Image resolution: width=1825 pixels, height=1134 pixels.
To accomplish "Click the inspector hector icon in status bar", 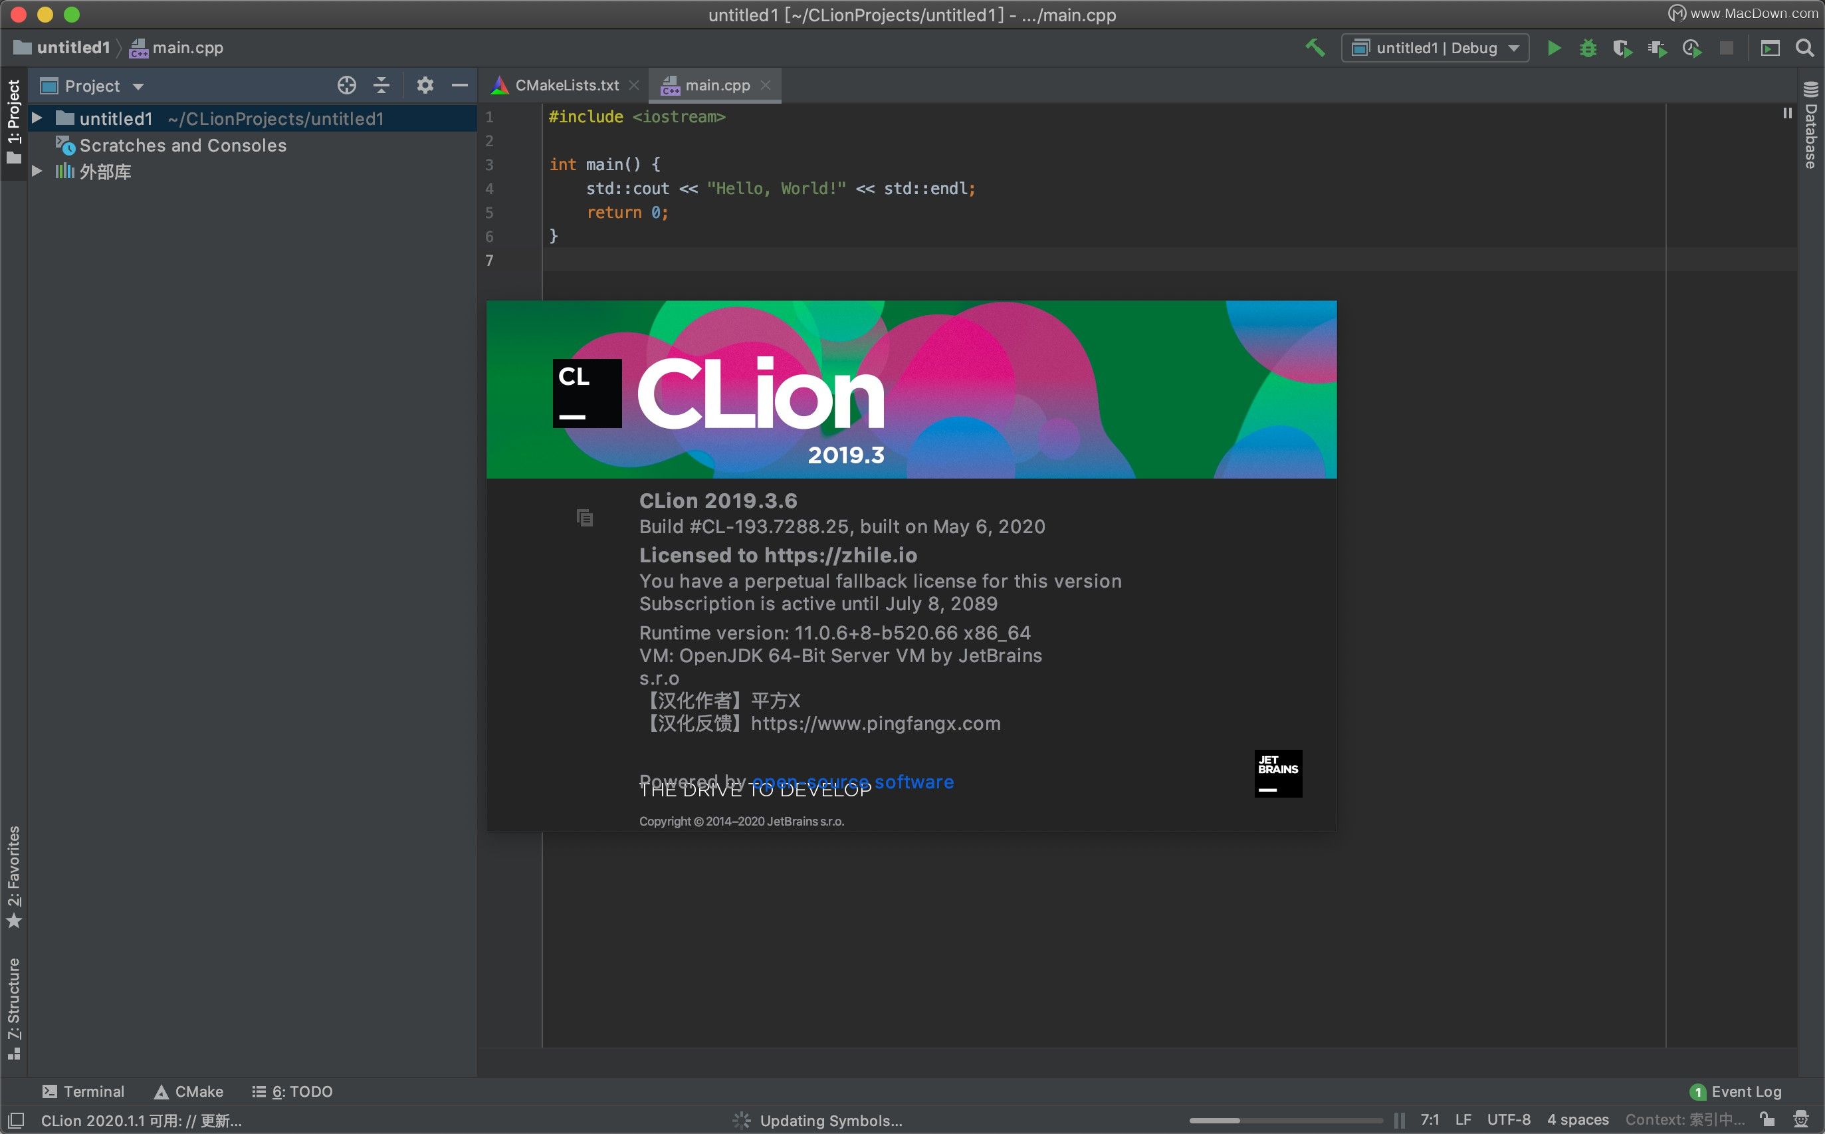I will click(1801, 1120).
